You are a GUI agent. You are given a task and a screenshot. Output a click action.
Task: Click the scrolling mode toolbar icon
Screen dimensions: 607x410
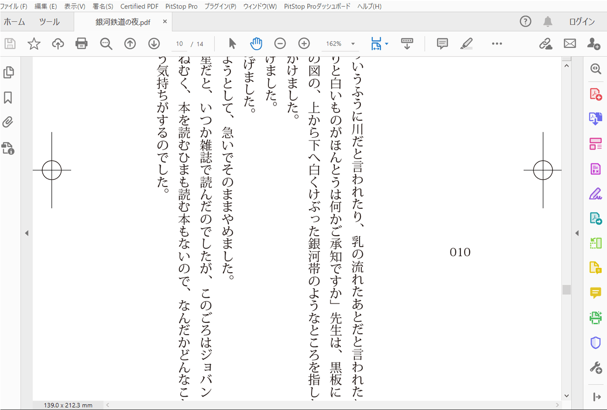(407, 44)
